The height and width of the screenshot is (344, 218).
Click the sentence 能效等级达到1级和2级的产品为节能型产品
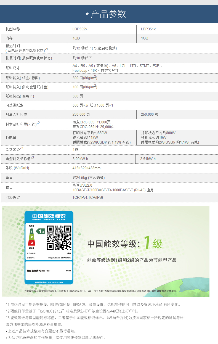(132, 260)
